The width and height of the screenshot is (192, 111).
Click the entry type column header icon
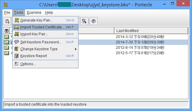tap(7, 31)
